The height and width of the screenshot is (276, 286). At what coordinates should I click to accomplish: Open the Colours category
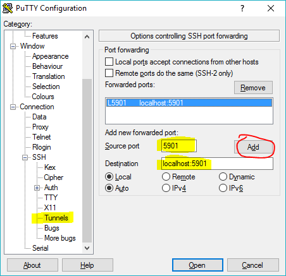[43, 97]
